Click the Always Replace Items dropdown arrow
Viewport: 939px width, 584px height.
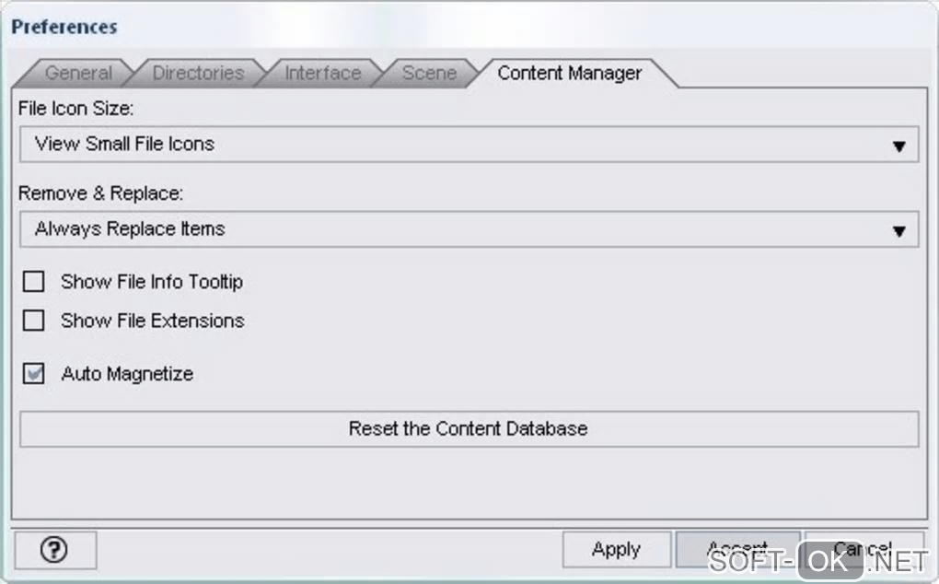tap(899, 231)
